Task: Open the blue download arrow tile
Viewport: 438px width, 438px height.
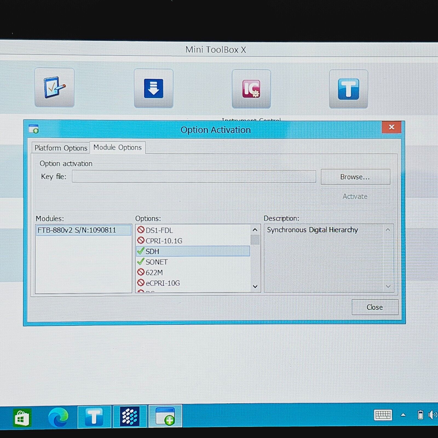Action: 154,88
